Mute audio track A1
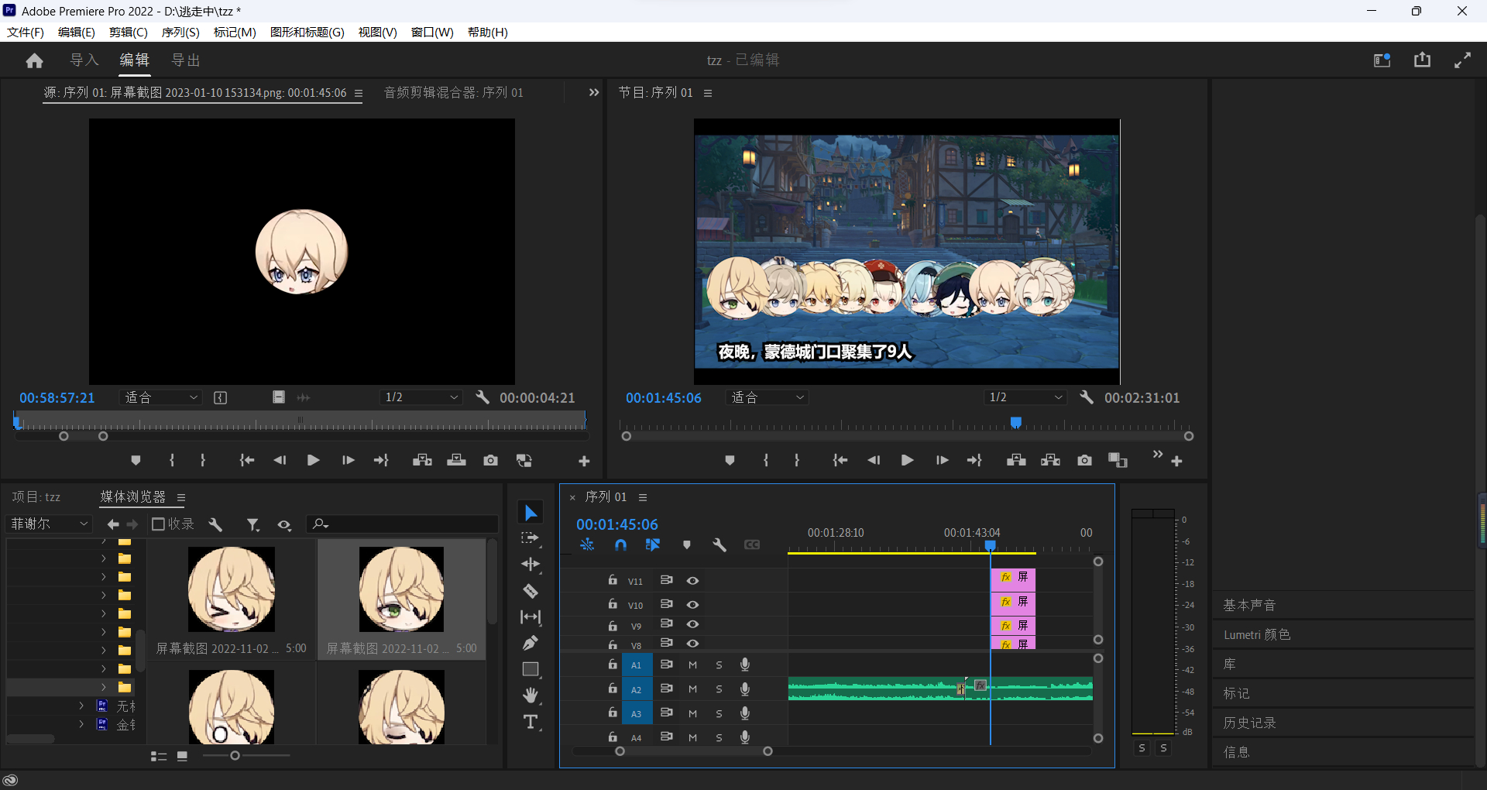This screenshot has width=1487, height=790. [x=693, y=665]
